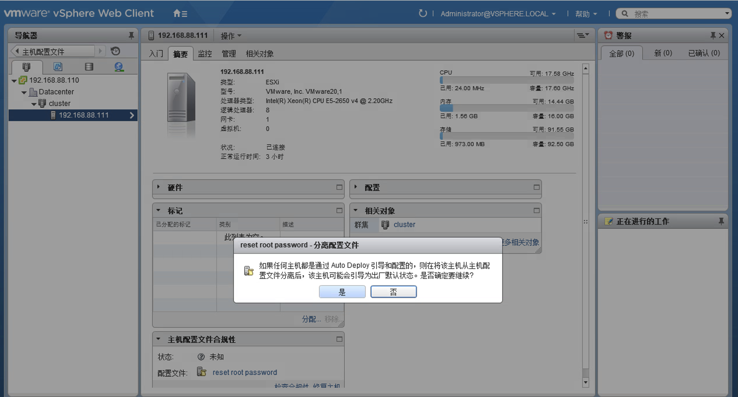The image size is (738, 397).
Task: Click the summary scrollbar up arrow
Action: 586,69
